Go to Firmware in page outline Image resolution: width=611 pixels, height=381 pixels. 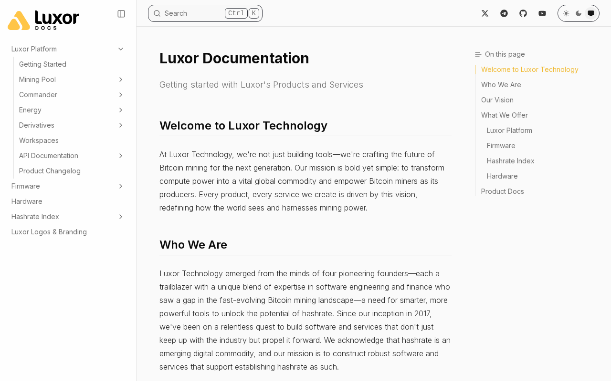point(501,146)
